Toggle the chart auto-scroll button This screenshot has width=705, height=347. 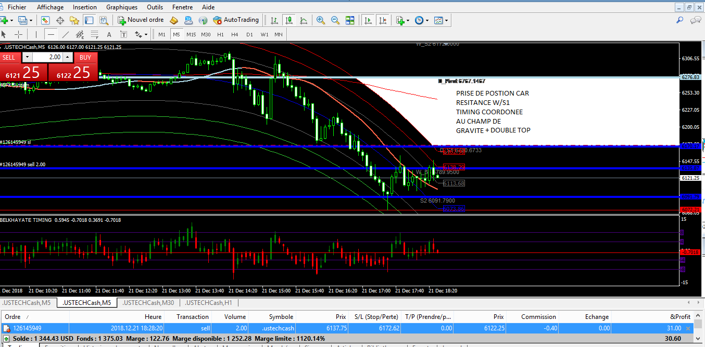(x=368, y=20)
